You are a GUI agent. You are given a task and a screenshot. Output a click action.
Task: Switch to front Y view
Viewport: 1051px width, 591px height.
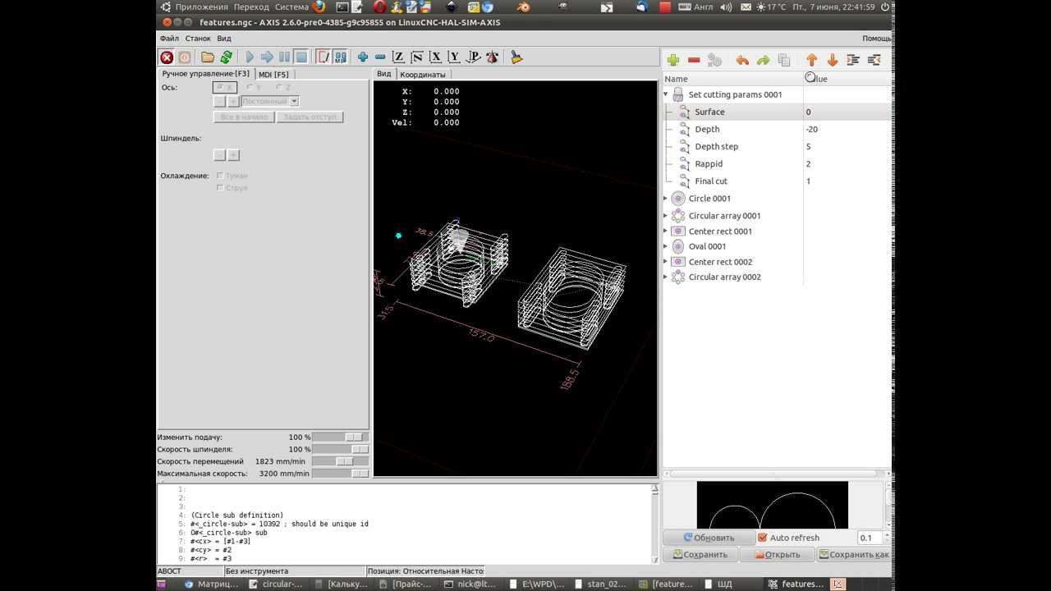(454, 57)
